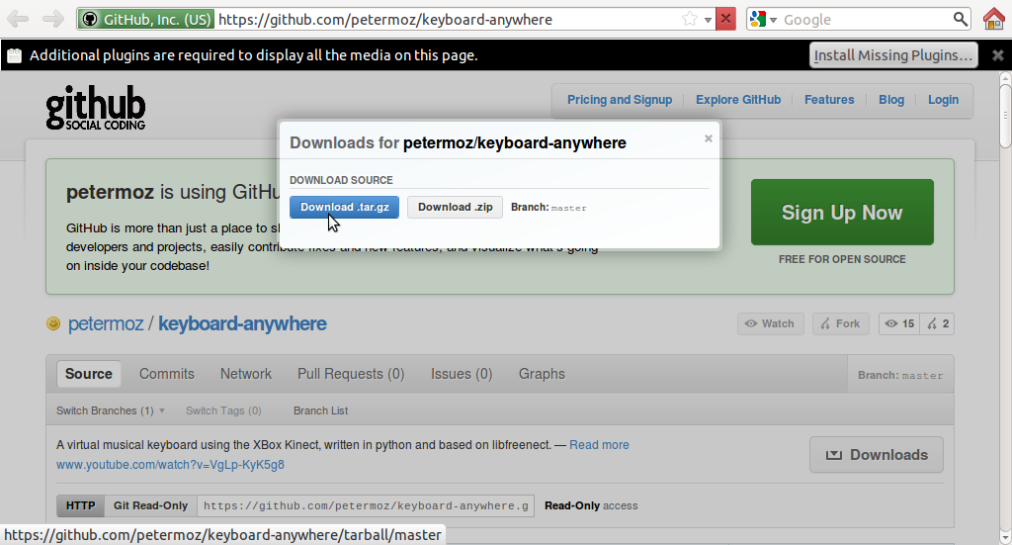Click the address bar URL field

point(448,20)
